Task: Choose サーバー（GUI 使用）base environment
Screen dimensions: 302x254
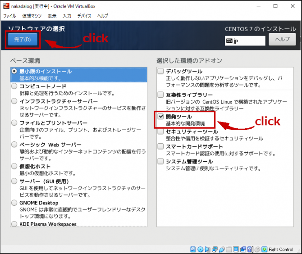Action: [15, 181]
